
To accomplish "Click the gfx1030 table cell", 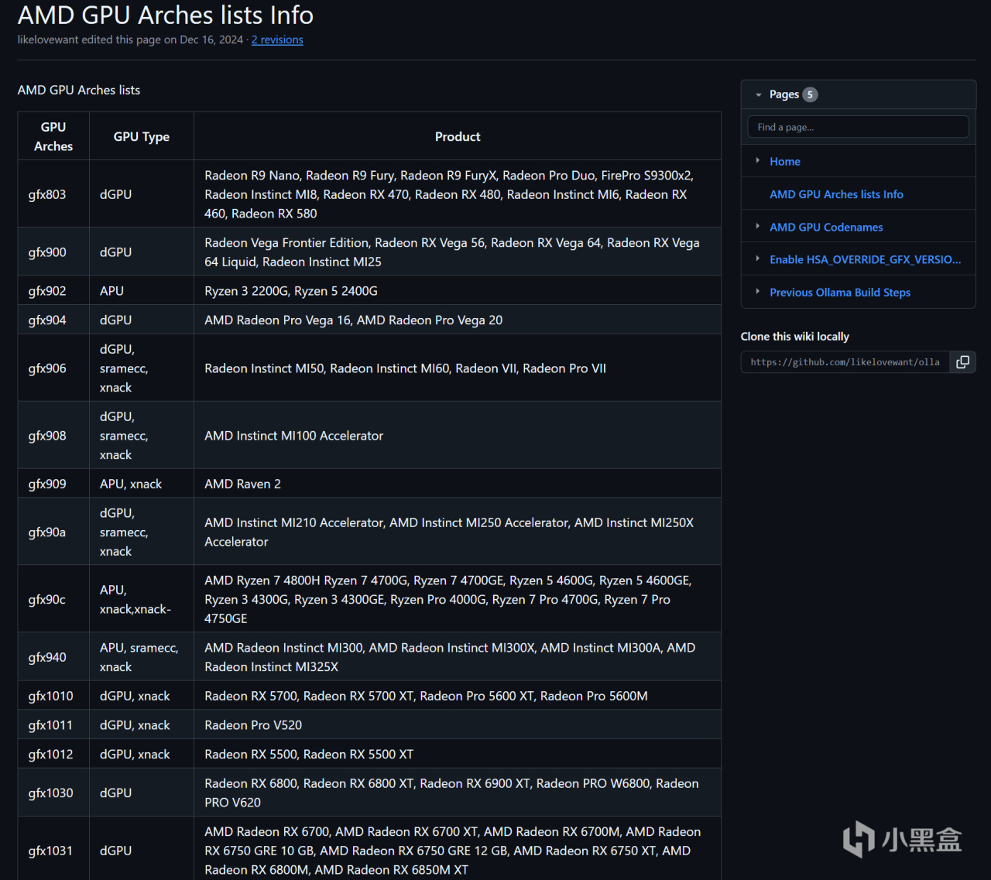I will point(53,793).
